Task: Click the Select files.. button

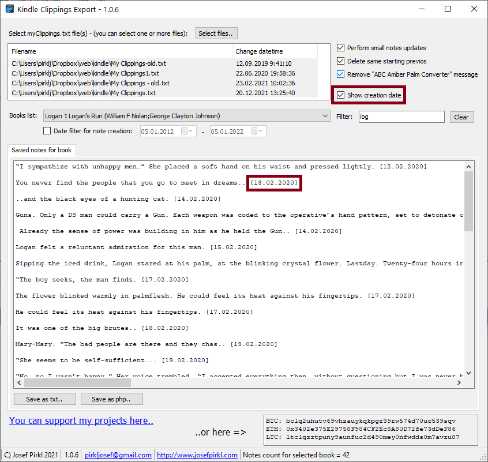Action: [x=216, y=33]
